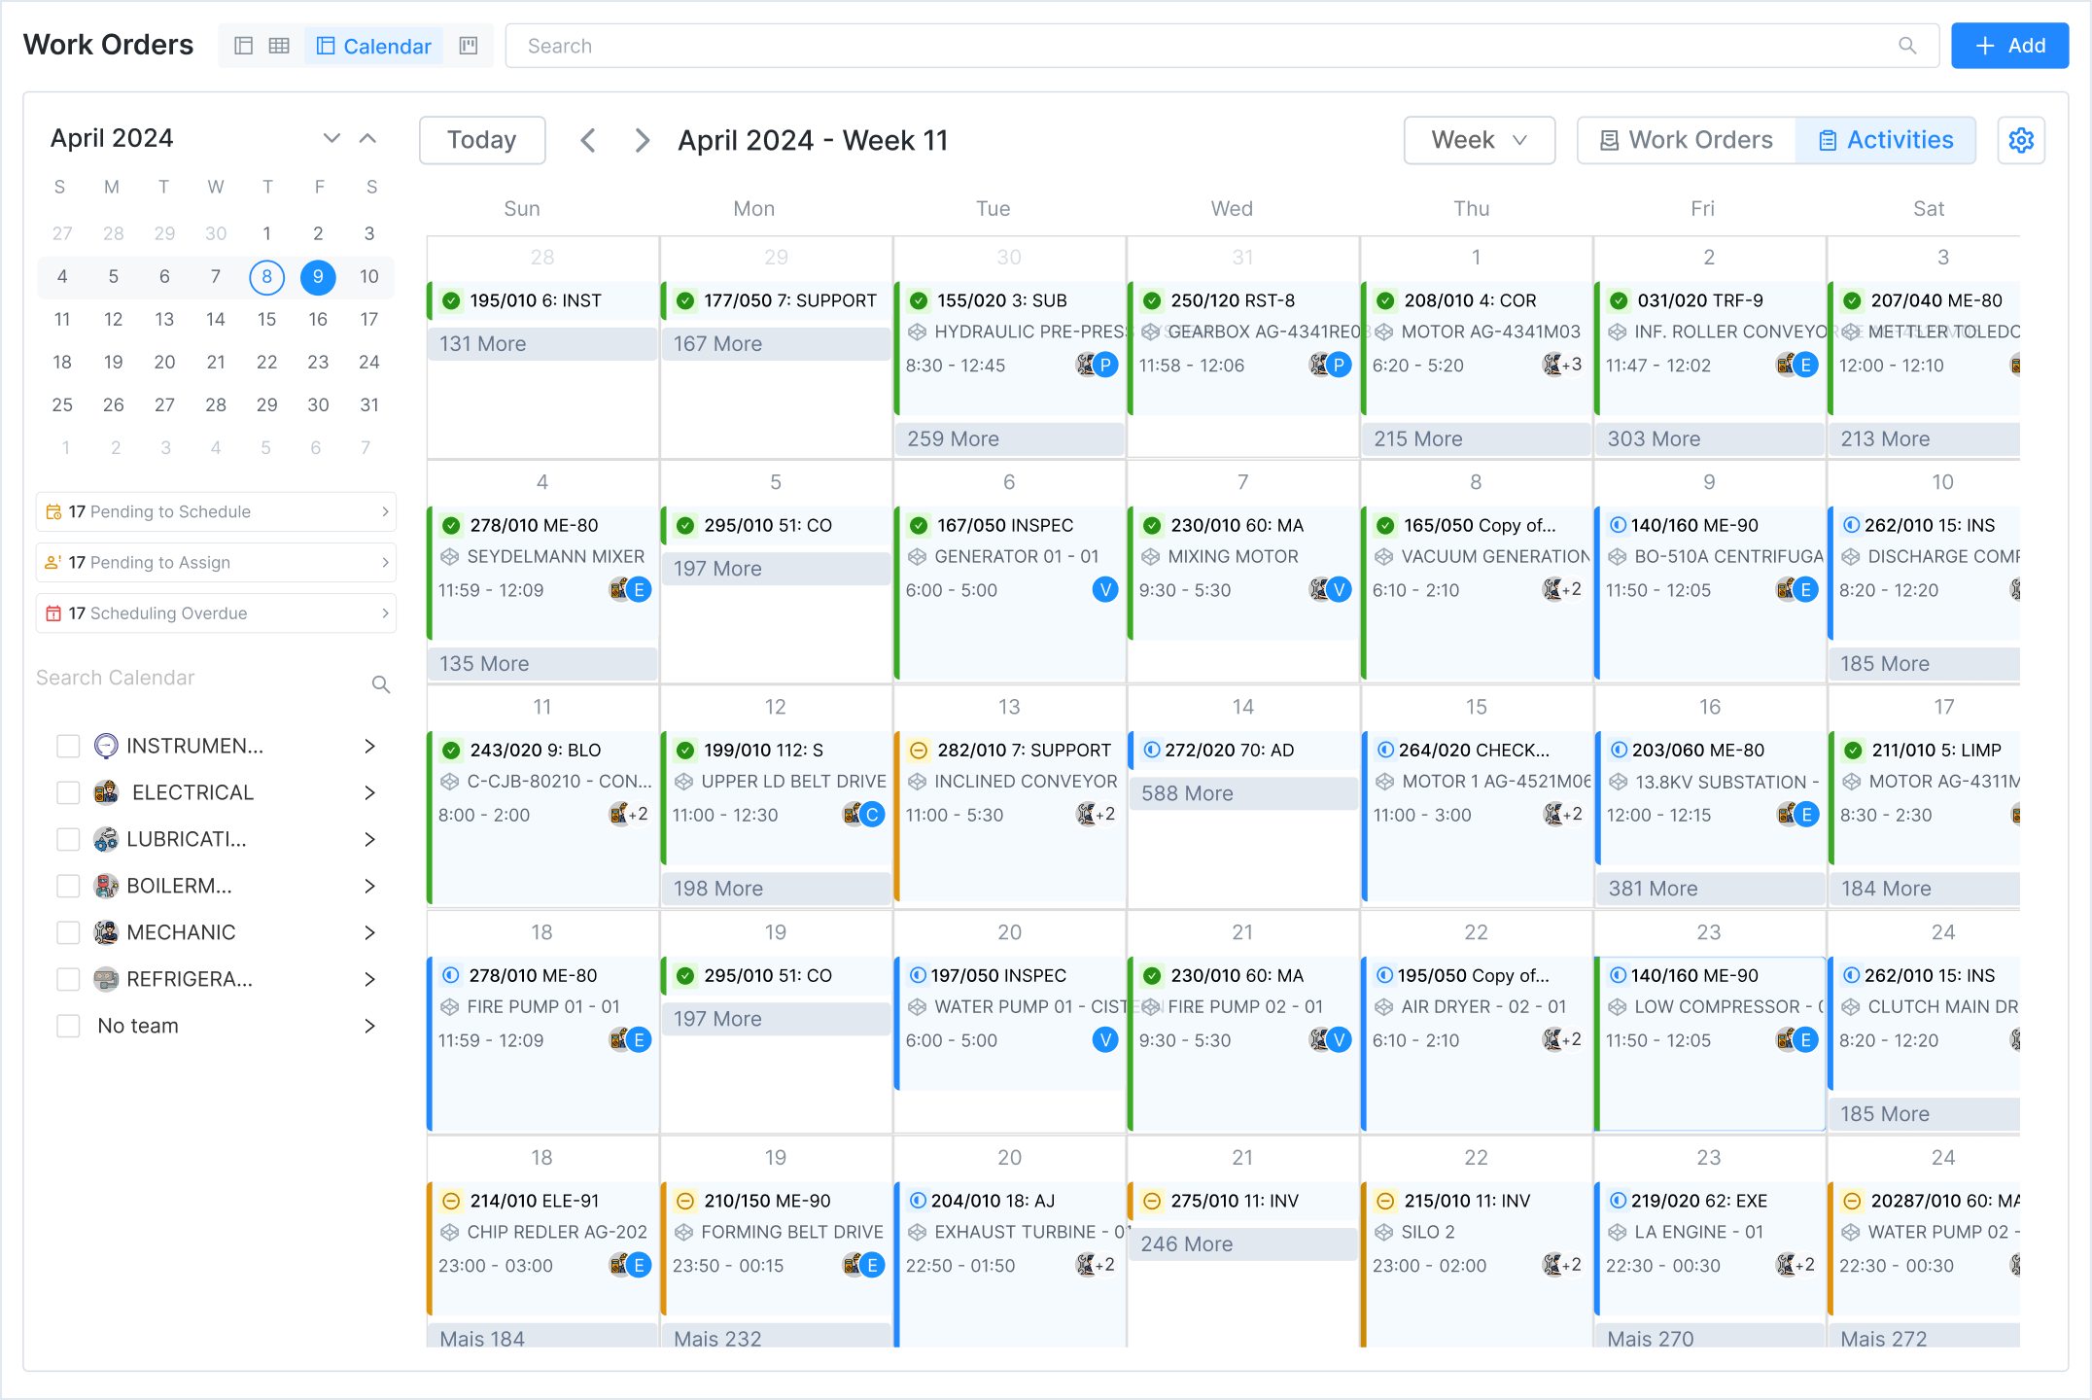Check the ELECTRICAL team checkbox
This screenshot has height=1400, width=2092.
(x=68, y=792)
